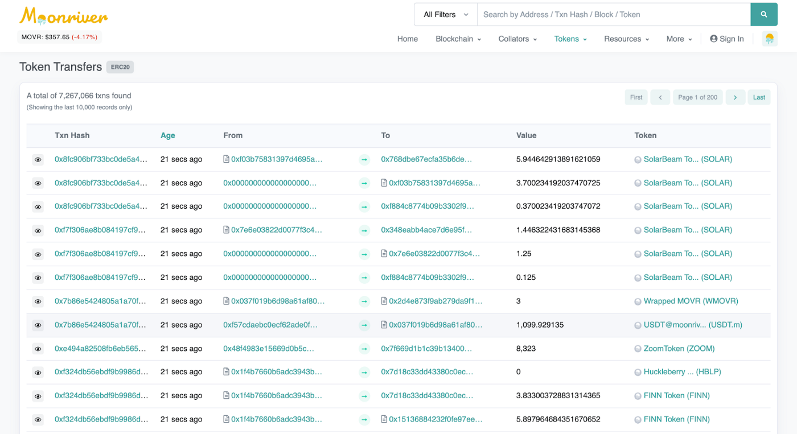
Task: Click the value 8,323
Action: coord(526,348)
